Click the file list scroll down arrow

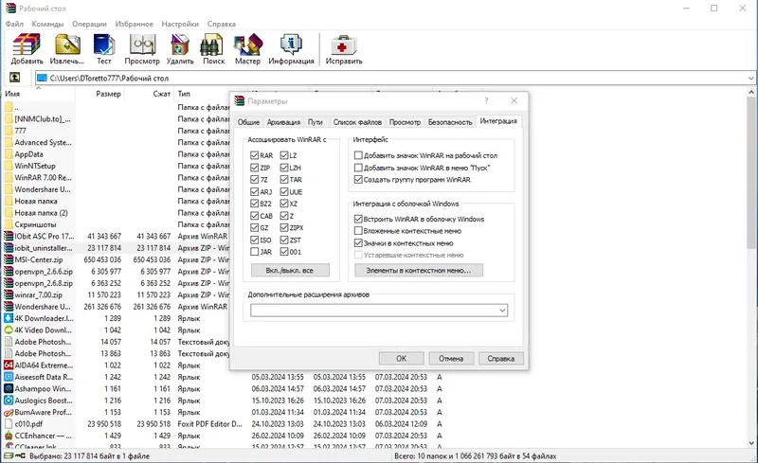tap(751, 443)
